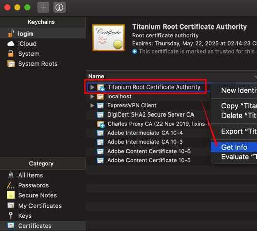Click the Name column header
Image resolution: width=257 pixels, height=231 pixels.
click(96, 76)
